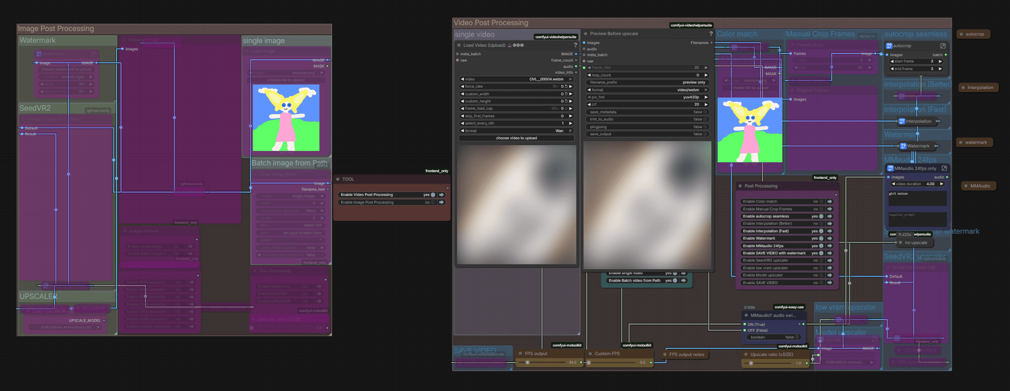Collapse dot of the Post Processing node

click(740, 186)
